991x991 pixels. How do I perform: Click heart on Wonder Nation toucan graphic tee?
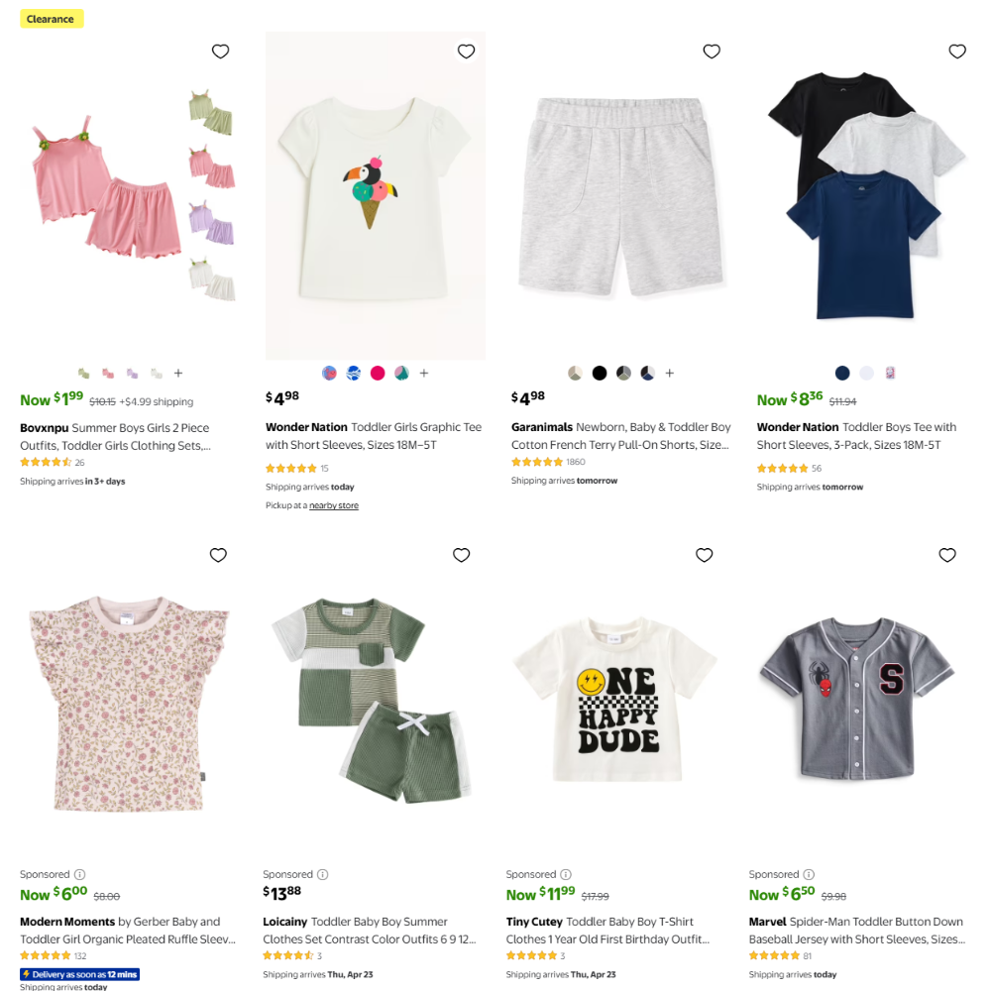(x=466, y=52)
